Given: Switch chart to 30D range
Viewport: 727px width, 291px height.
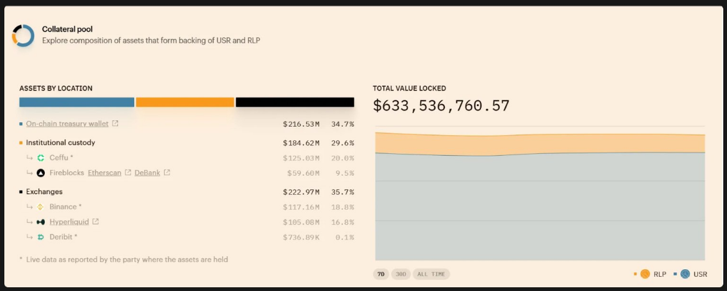Looking at the screenshot, I should [x=401, y=274].
